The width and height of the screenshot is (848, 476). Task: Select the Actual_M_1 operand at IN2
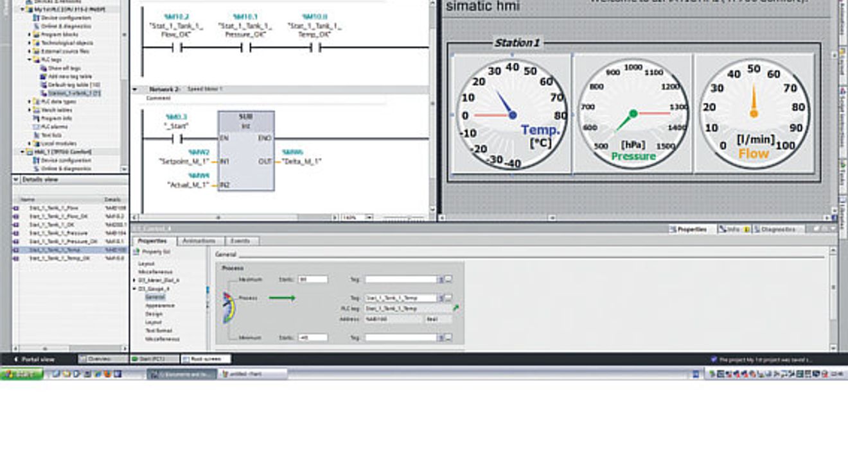[x=188, y=185]
